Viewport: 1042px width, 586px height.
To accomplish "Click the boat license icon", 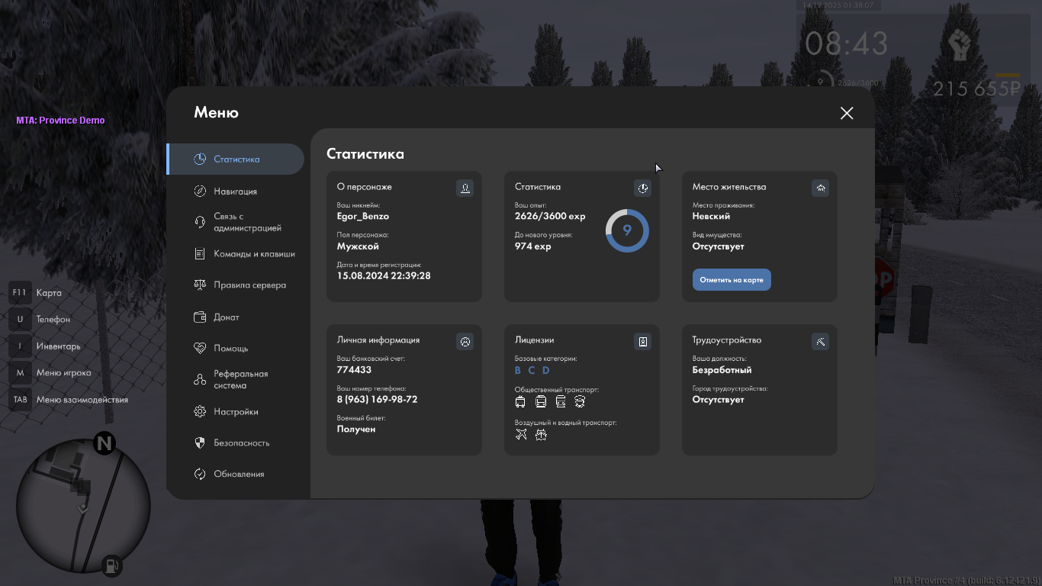I will tap(541, 434).
